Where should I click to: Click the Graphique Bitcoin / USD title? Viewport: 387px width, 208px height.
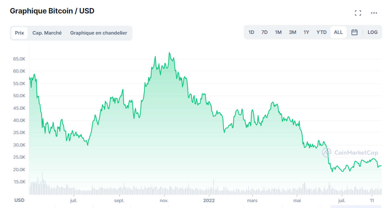tap(52, 11)
